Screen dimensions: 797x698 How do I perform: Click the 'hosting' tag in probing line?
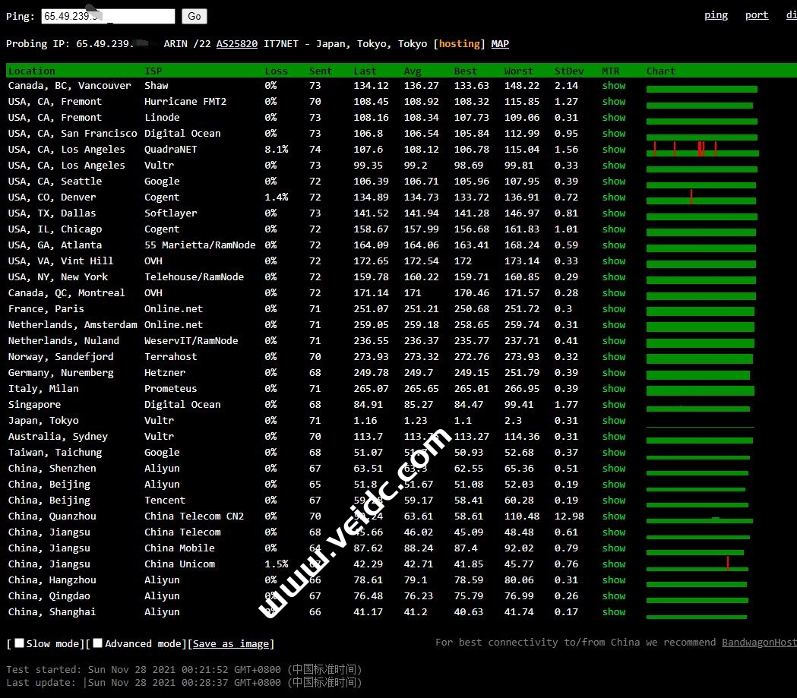459,44
